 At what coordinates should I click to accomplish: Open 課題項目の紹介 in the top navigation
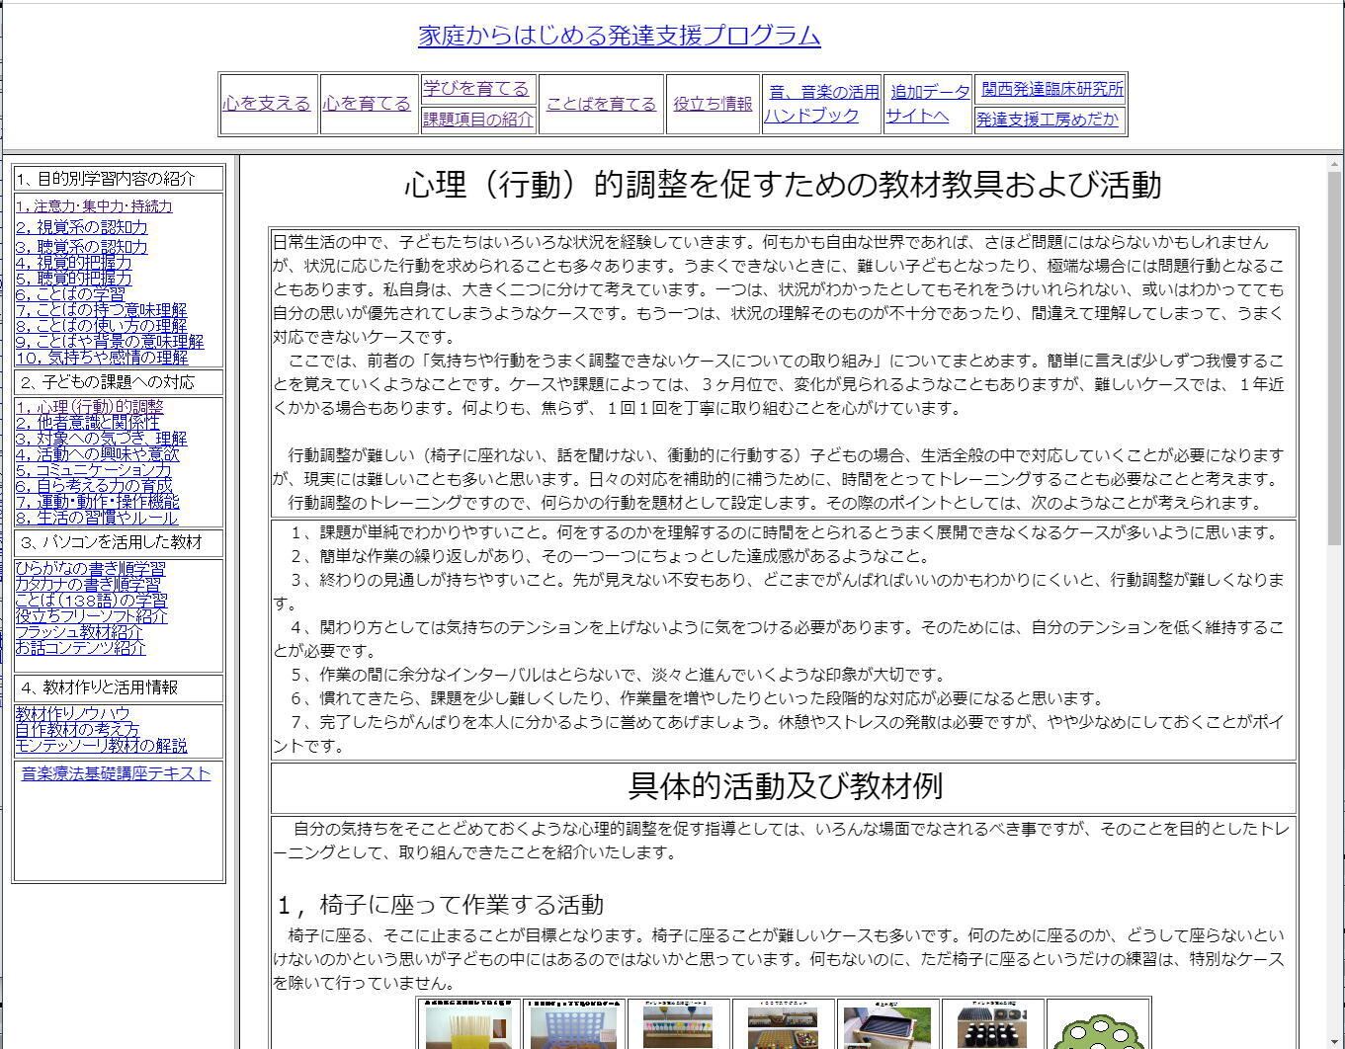click(478, 120)
